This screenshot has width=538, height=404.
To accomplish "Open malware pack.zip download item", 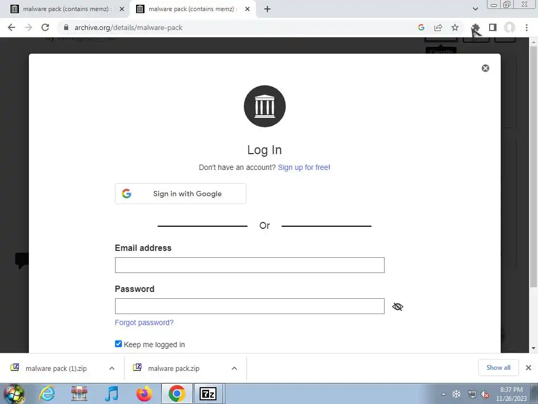I will click(173, 368).
